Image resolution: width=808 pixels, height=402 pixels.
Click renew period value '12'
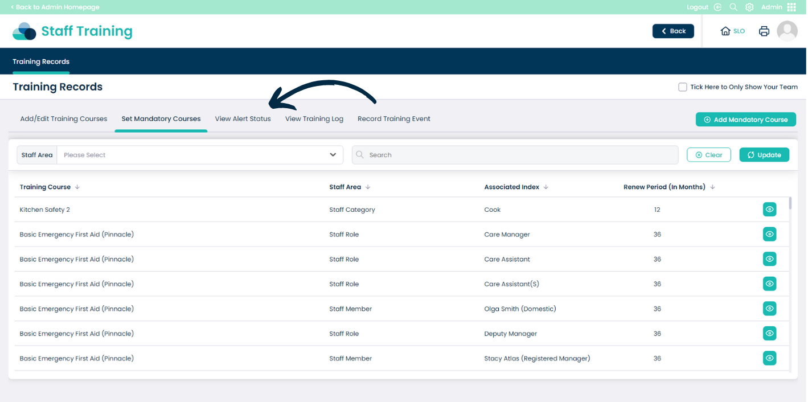coord(657,210)
